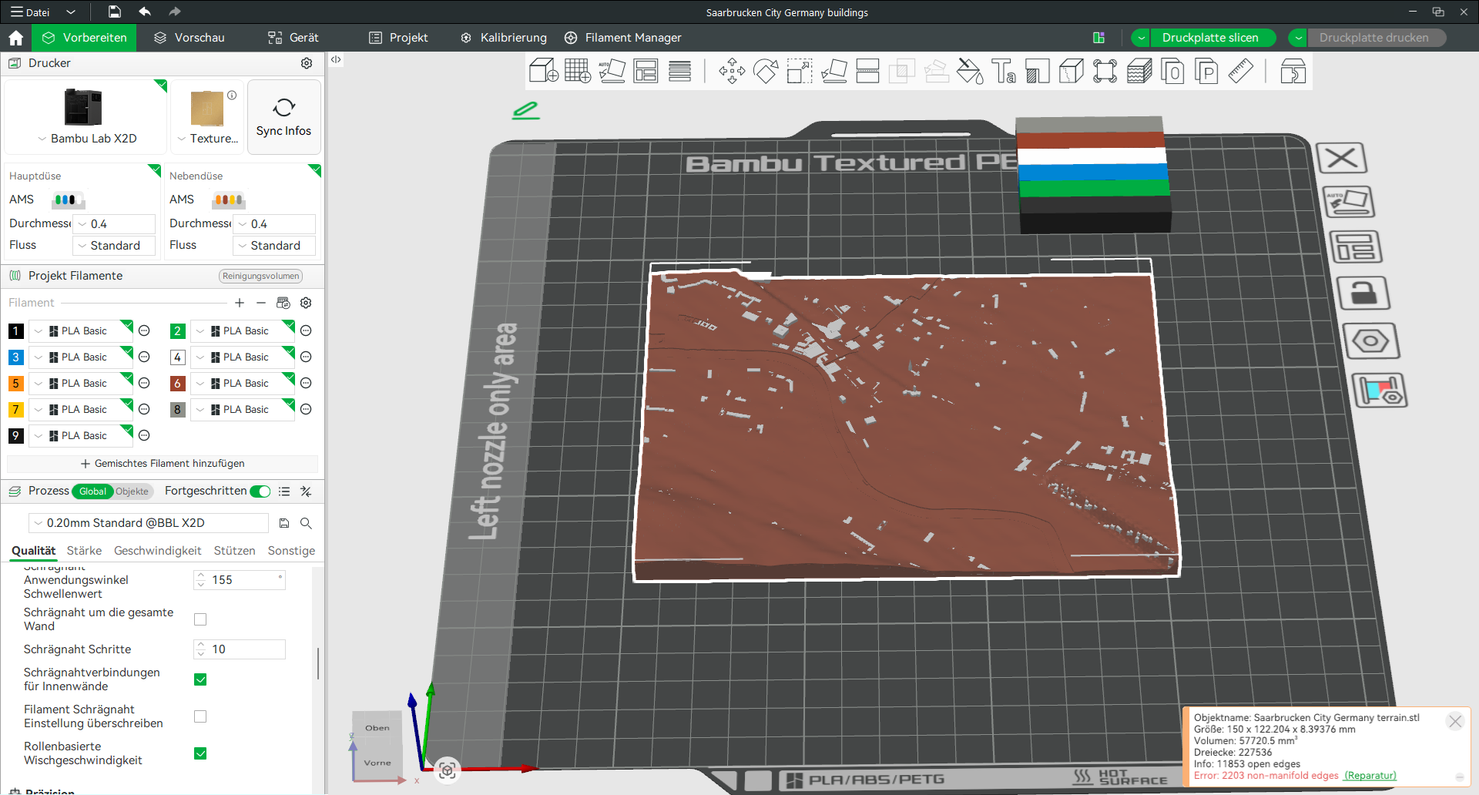Click the green filament 2 color swatch
Screen dimensions: 1479x795
[x=177, y=331]
